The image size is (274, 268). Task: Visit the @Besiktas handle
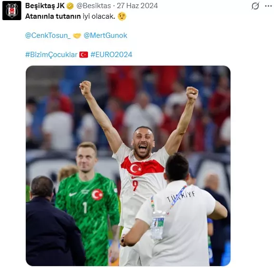[x=94, y=6]
